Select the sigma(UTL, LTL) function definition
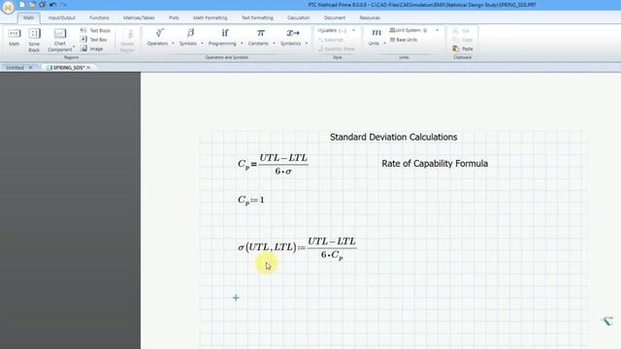This screenshot has width=621, height=349. tap(297, 248)
